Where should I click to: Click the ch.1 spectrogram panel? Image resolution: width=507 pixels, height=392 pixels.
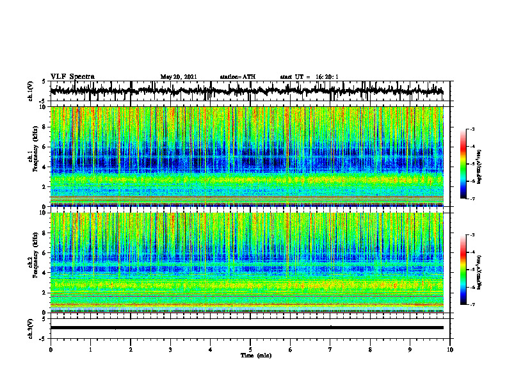246,156
